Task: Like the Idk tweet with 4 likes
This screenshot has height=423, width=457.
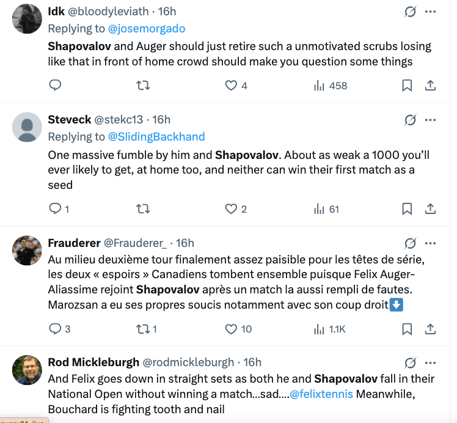Action: (x=231, y=86)
